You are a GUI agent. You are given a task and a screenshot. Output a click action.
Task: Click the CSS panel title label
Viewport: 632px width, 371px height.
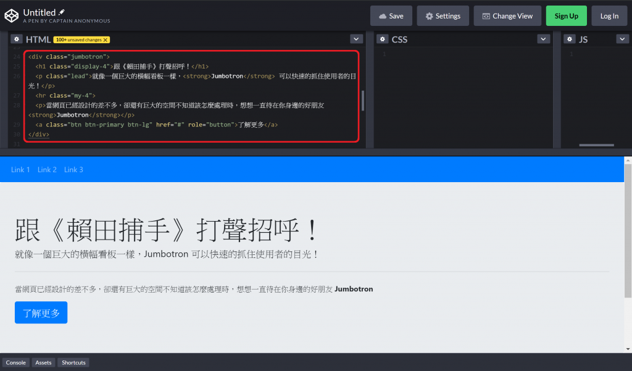click(x=399, y=40)
